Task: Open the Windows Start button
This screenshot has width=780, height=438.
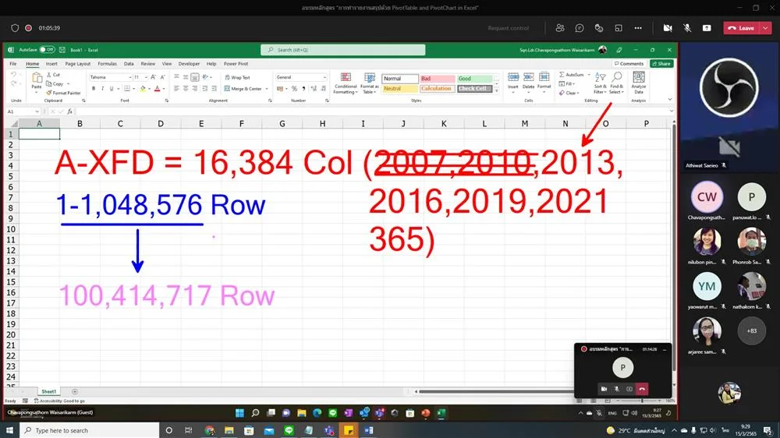Action: click(x=9, y=430)
